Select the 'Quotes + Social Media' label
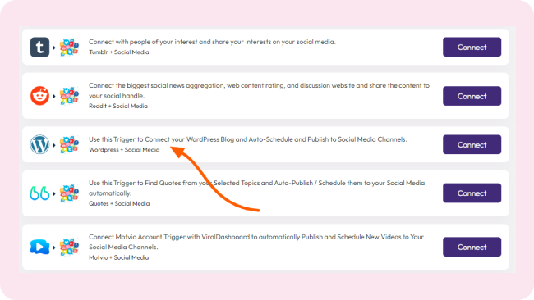The image size is (534, 300). (119, 203)
